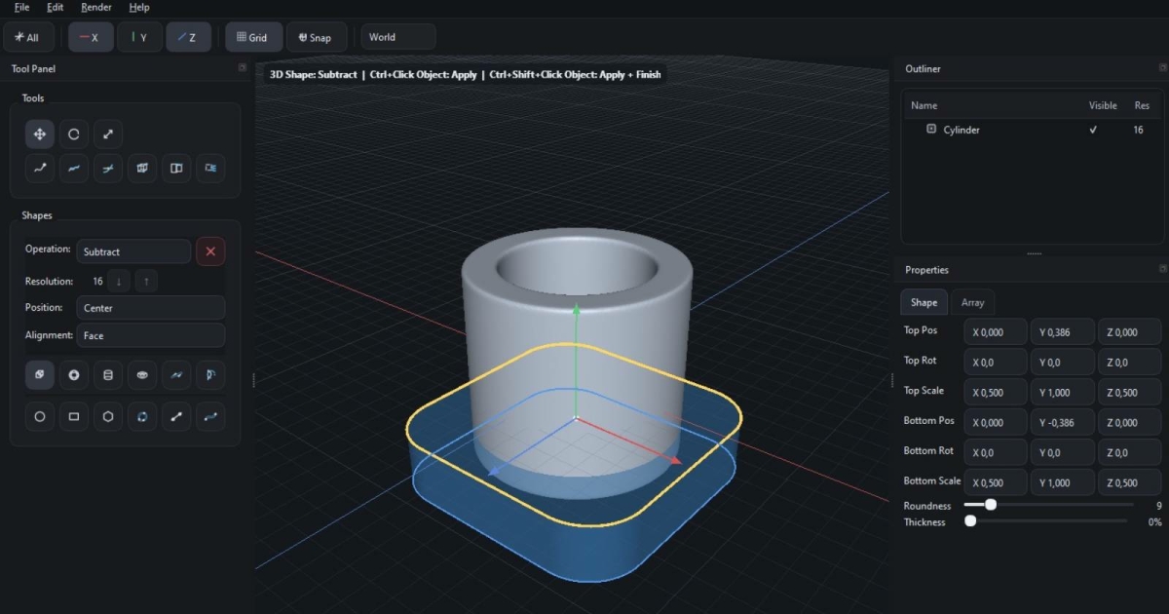This screenshot has width=1169, height=614.
Task: Click the Top Pos Y input field
Action: pos(1061,332)
